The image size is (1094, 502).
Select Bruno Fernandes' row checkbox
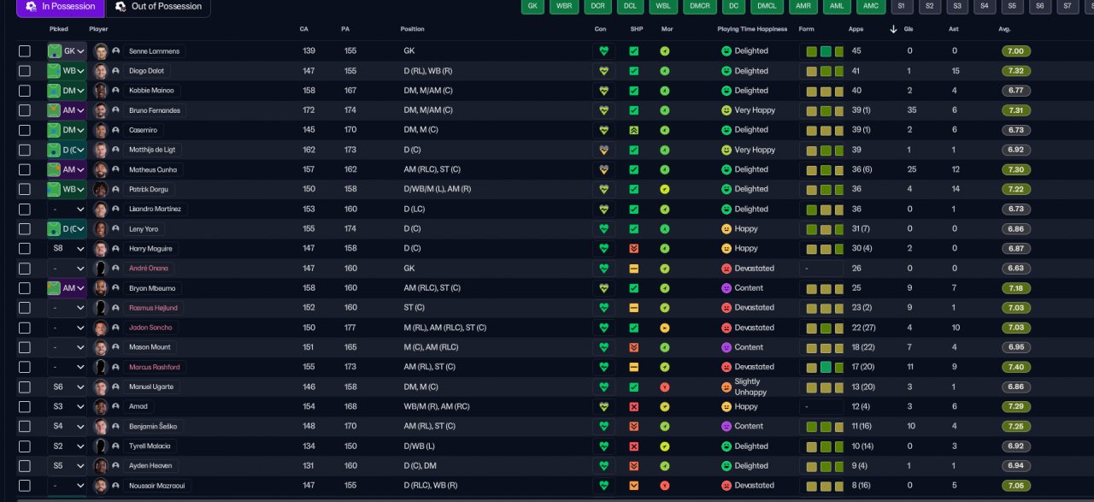(x=25, y=110)
